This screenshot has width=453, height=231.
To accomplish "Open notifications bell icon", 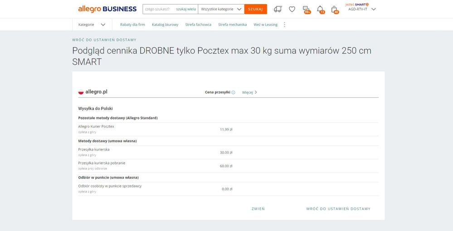I will point(321,10).
